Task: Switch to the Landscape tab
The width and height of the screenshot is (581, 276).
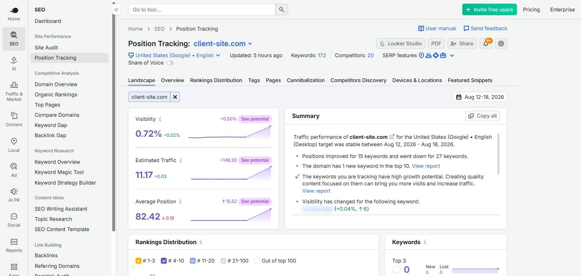Action: [141, 80]
